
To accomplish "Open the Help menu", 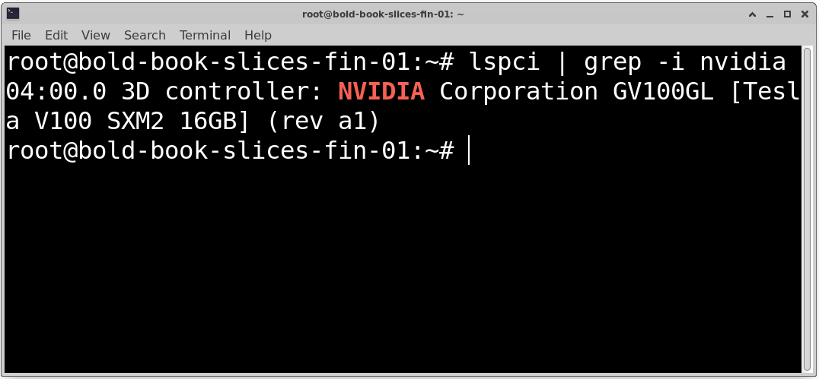I will pos(258,35).
